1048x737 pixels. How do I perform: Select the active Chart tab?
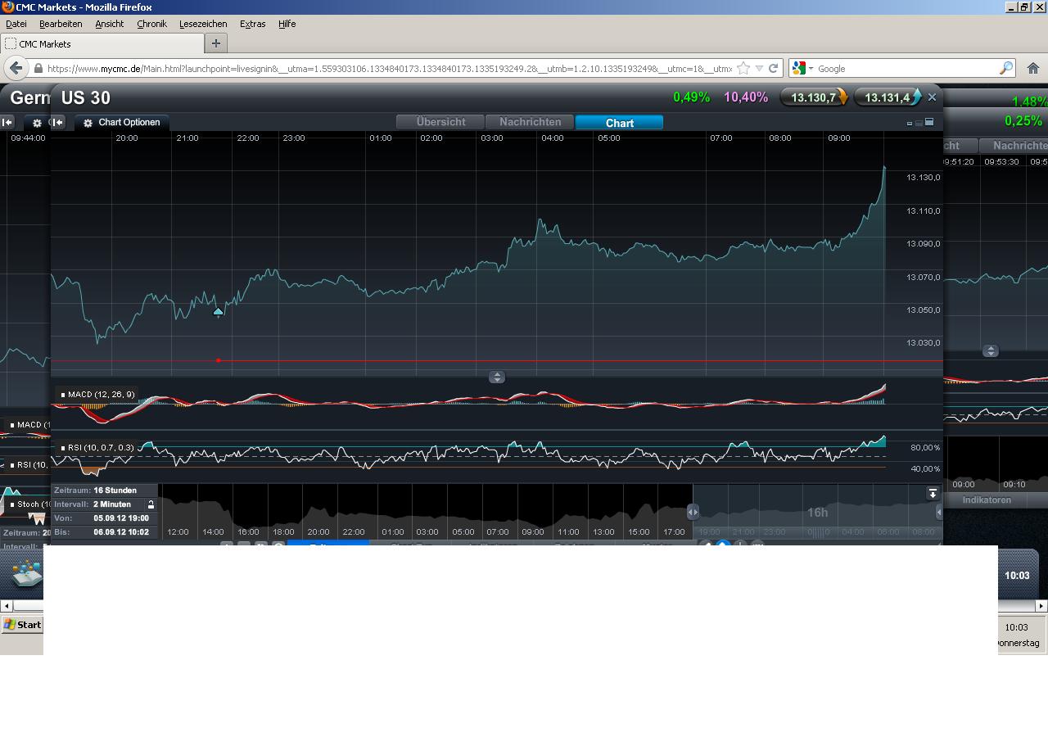619,122
